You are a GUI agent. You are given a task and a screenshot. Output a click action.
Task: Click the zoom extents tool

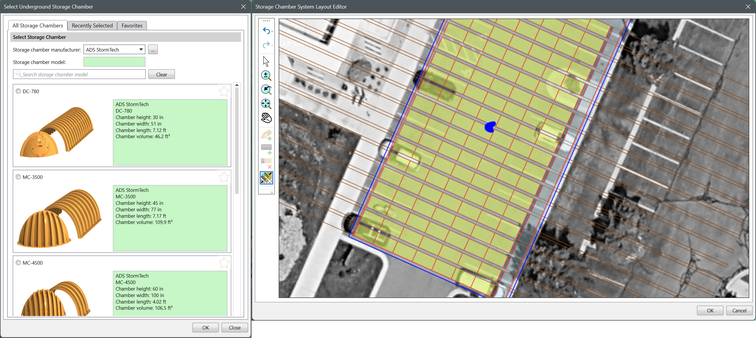(266, 104)
